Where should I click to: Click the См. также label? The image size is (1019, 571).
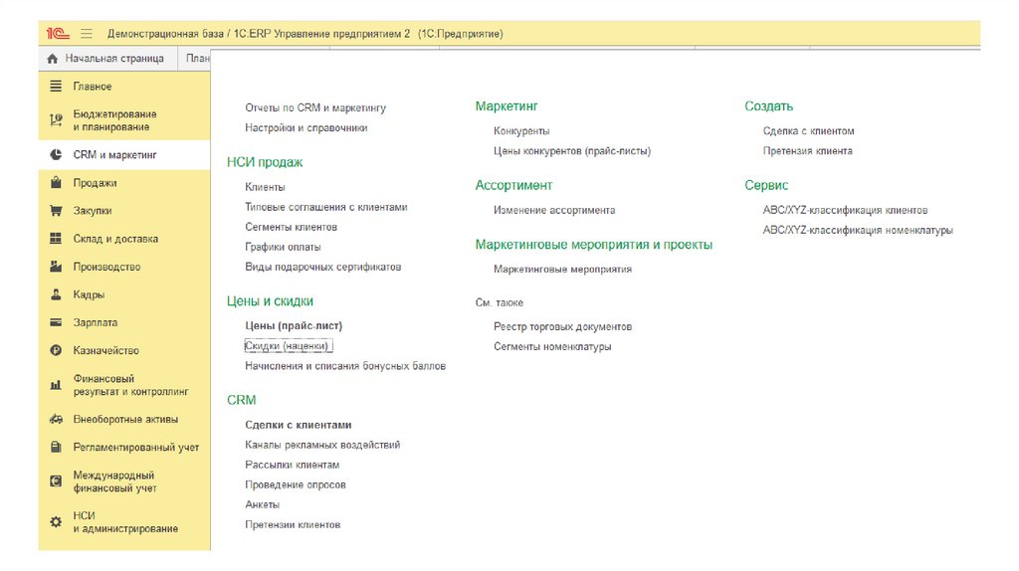pos(500,302)
